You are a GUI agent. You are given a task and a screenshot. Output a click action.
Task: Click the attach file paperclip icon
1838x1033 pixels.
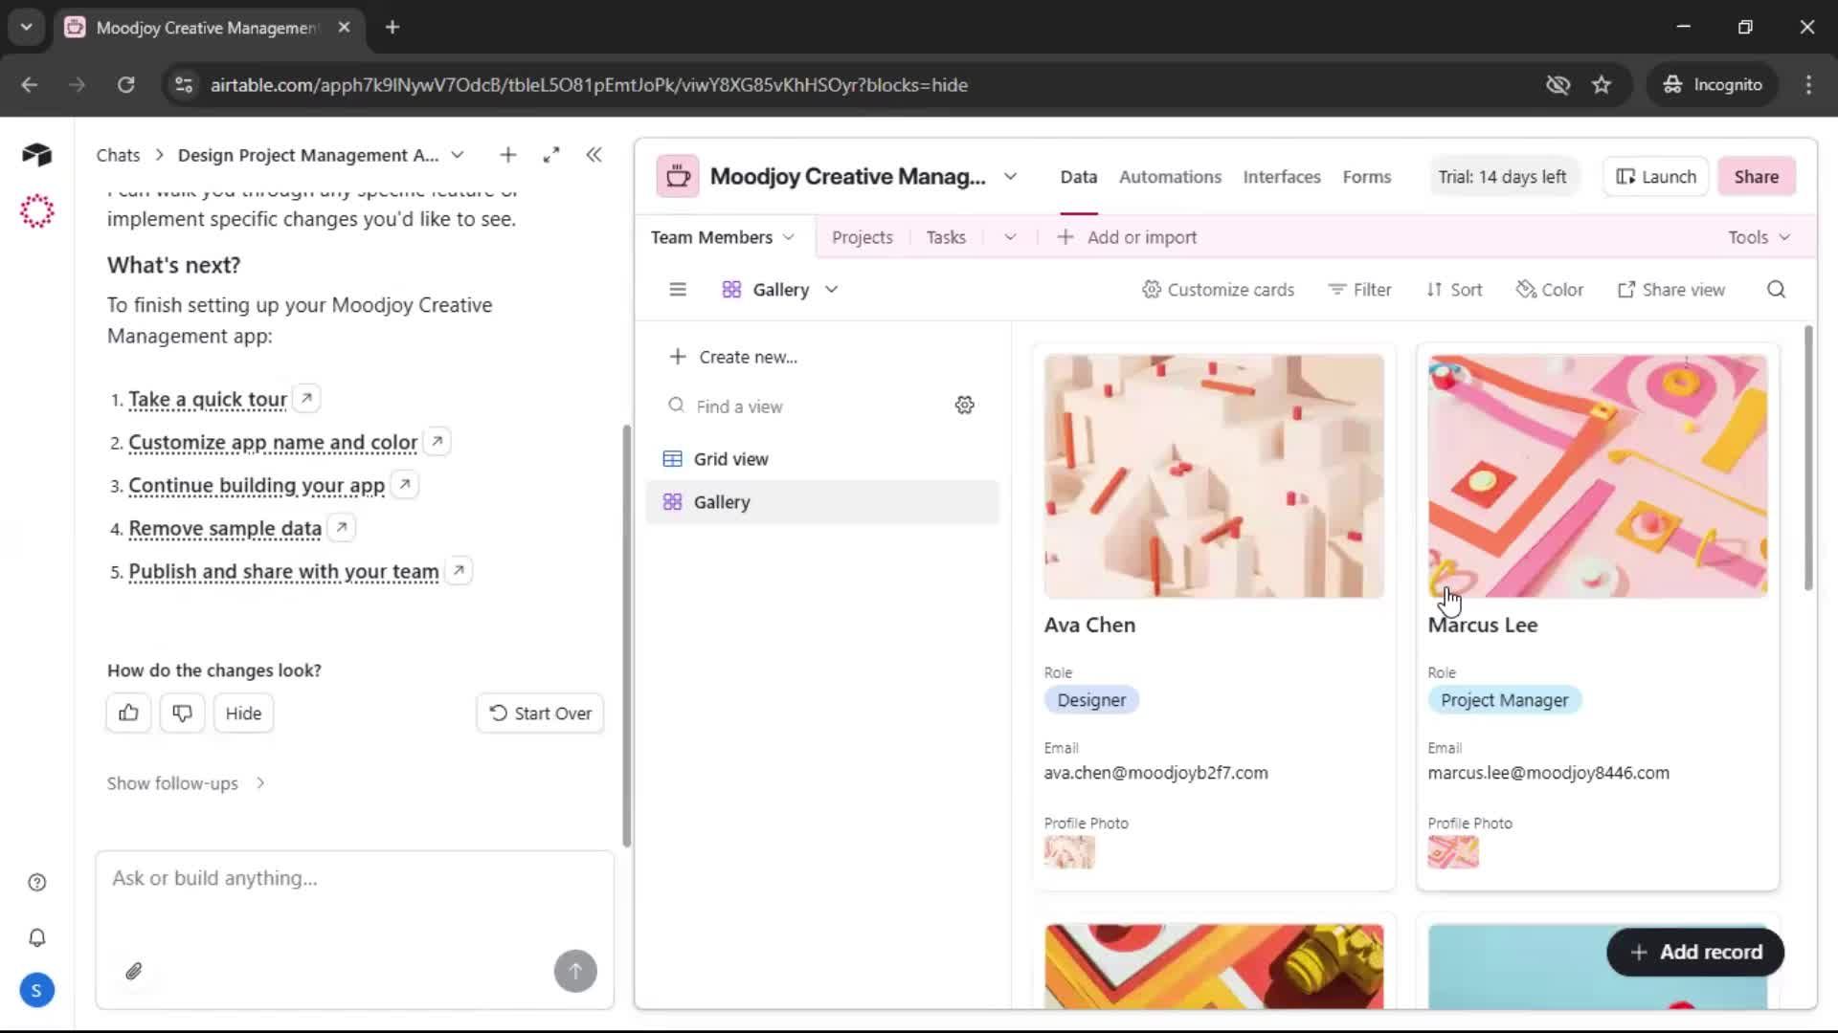pyautogui.click(x=134, y=971)
